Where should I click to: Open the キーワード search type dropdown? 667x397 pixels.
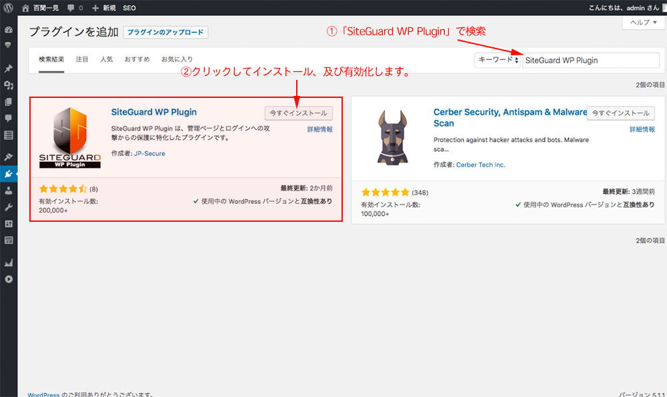[x=498, y=60]
